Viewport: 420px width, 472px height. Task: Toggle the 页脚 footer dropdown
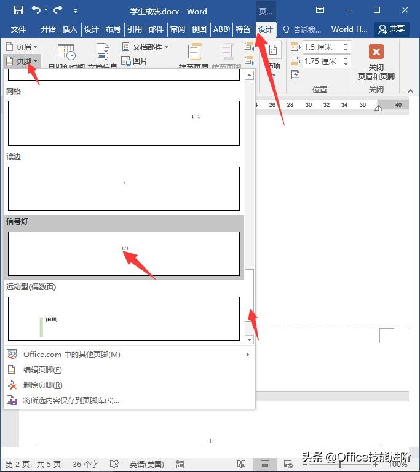pos(22,61)
